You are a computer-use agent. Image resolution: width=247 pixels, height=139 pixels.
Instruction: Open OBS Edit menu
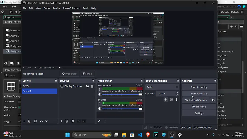click(x=31, y=8)
